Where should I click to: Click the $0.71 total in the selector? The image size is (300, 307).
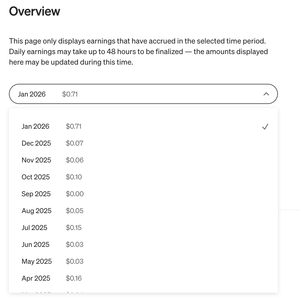point(70,94)
